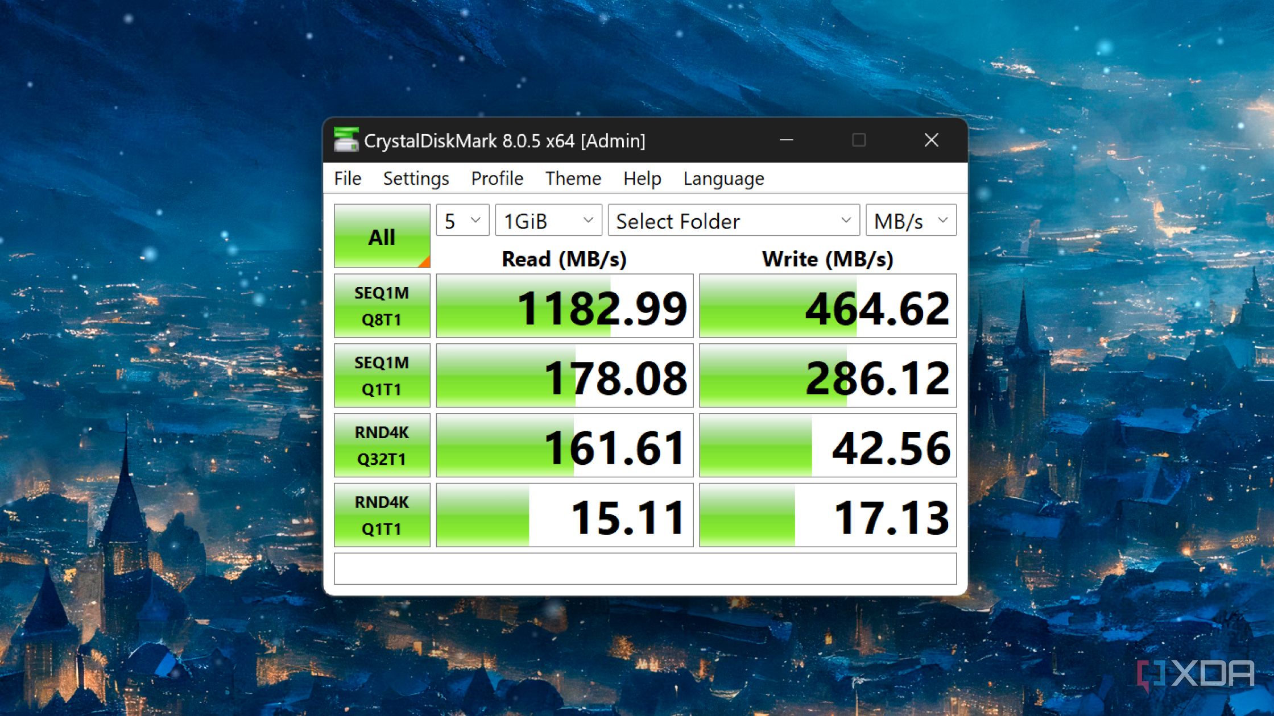Run all benchmarks with the All button

click(382, 236)
